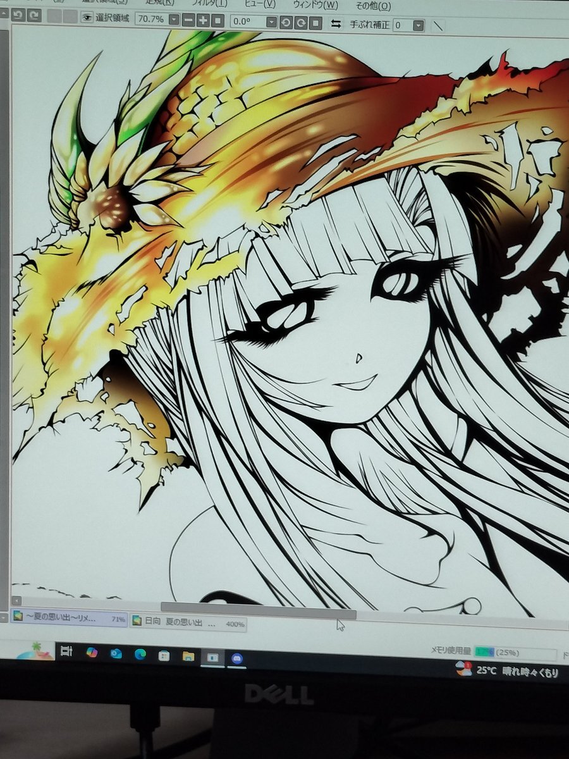Open Discord from the taskbar
569x759 pixels.
(237, 659)
